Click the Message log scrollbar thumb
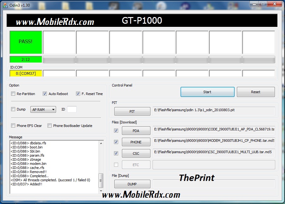 pos(101,181)
